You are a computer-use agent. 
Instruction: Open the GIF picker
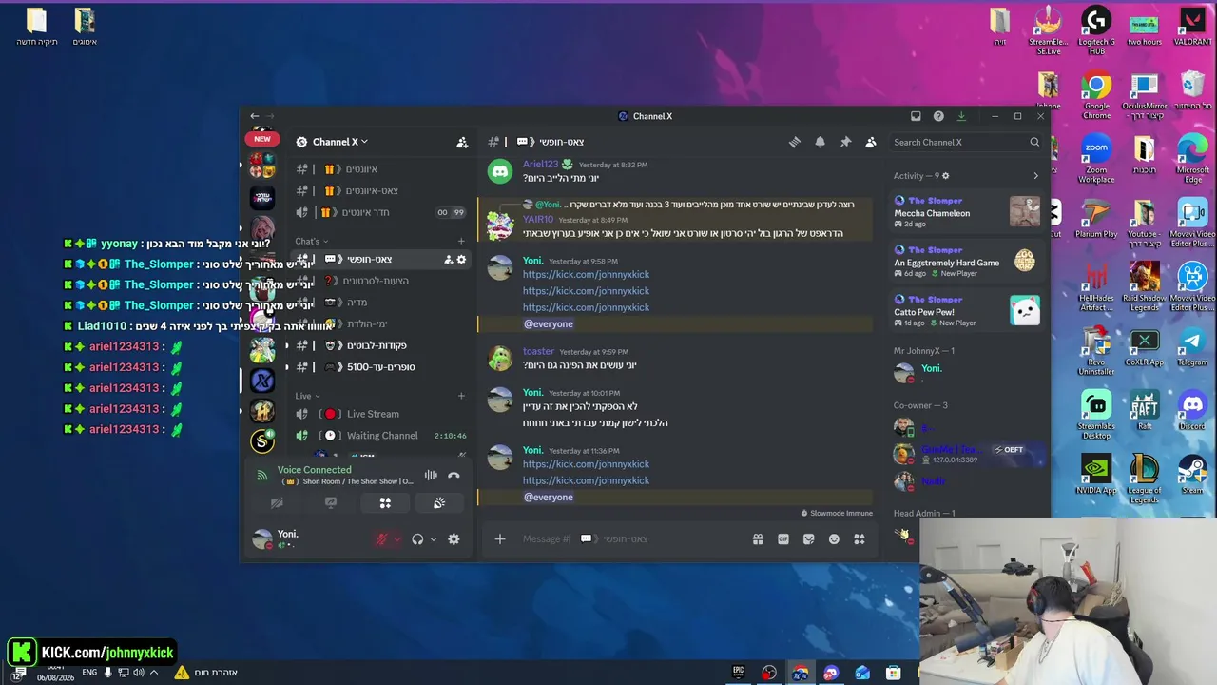pyautogui.click(x=783, y=539)
